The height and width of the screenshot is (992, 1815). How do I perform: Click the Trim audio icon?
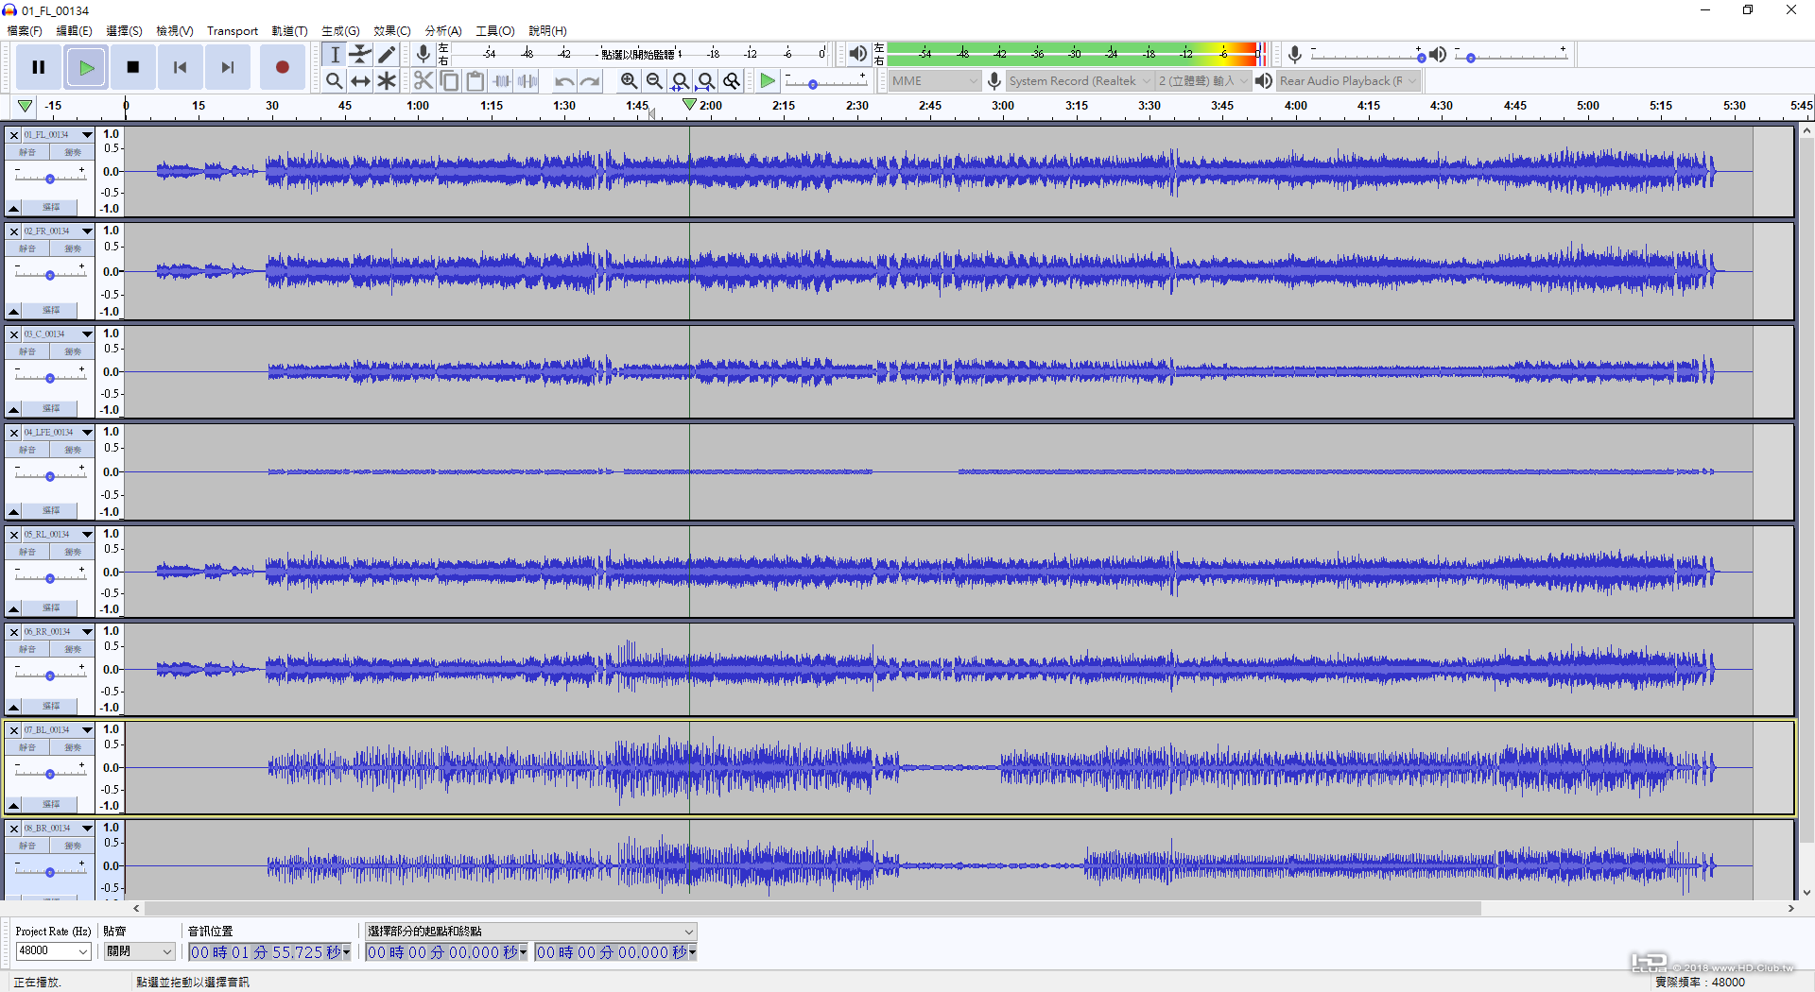point(502,81)
